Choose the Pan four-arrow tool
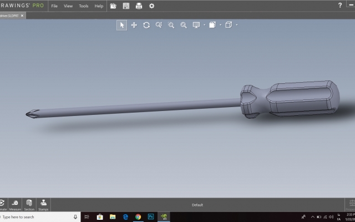This screenshot has width=355, height=222. (134, 25)
